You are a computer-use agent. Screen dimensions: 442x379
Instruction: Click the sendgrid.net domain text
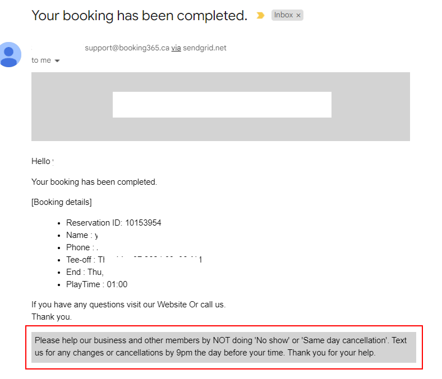pos(205,48)
